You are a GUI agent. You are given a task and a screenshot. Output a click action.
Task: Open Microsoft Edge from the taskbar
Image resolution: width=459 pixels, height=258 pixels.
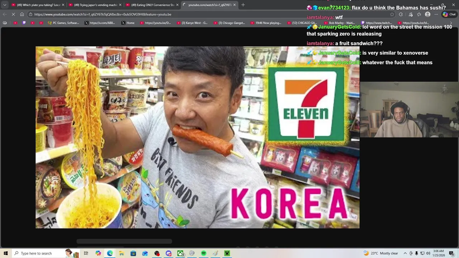[x=110, y=253]
